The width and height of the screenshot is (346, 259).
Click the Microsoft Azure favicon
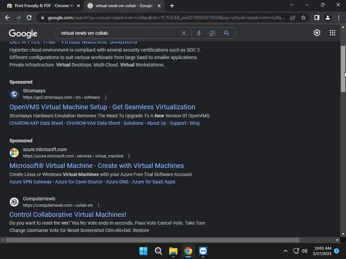click(14, 153)
